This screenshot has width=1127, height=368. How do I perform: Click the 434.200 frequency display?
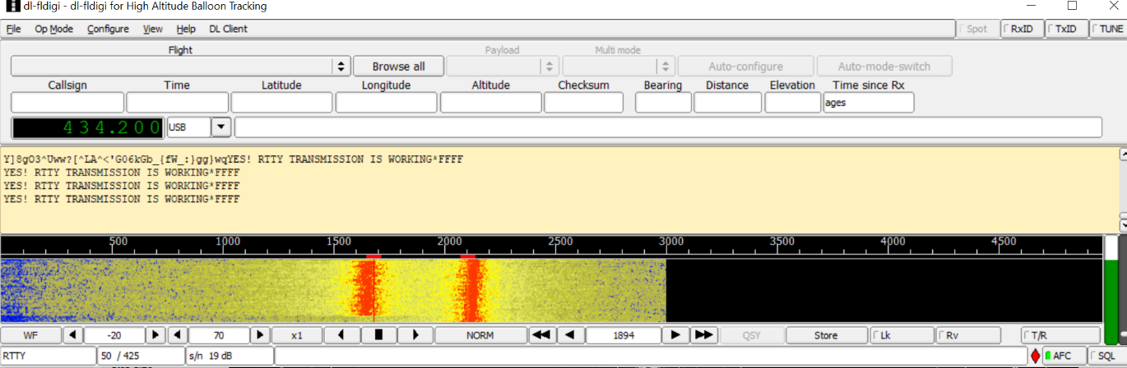(89, 127)
